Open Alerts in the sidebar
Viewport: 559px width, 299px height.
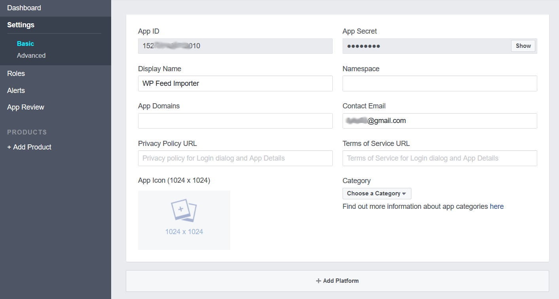(16, 91)
